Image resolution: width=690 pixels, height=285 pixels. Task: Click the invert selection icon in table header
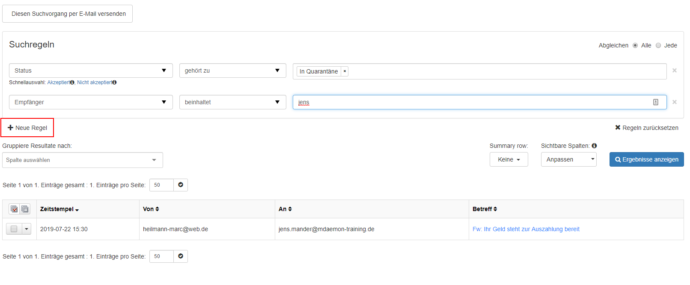[25, 209]
